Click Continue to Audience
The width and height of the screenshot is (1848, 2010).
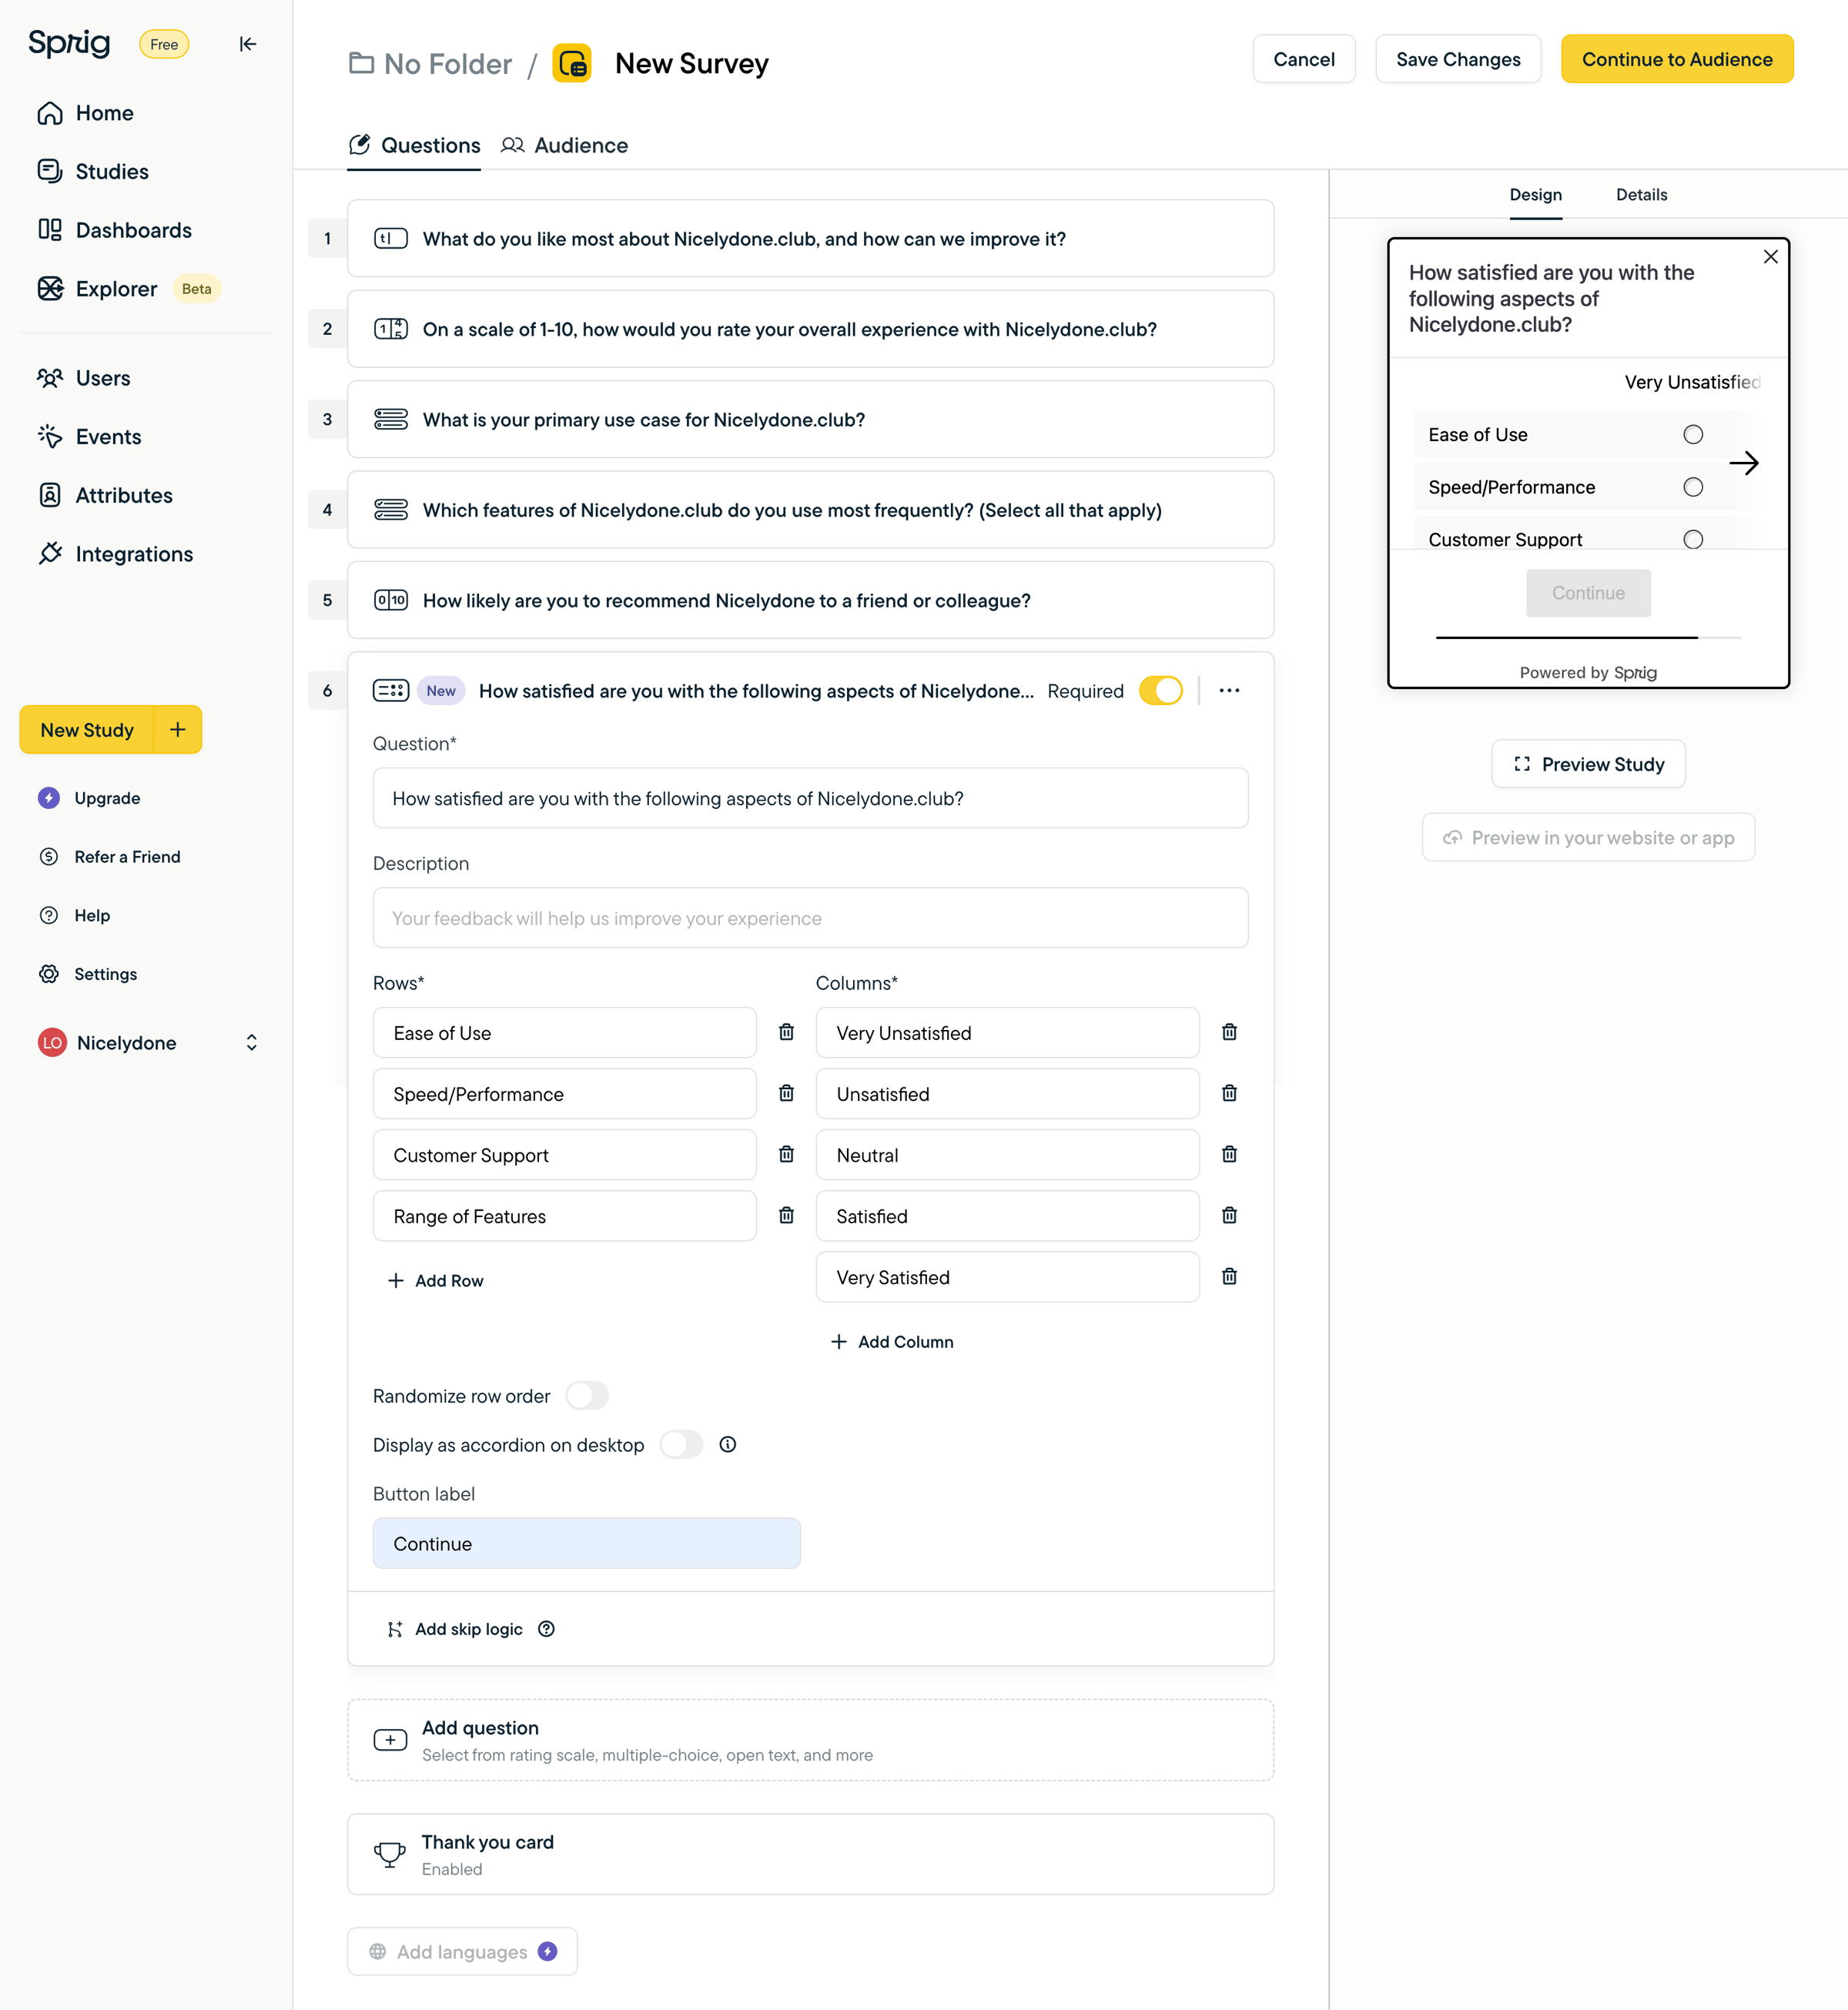[1677, 59]
